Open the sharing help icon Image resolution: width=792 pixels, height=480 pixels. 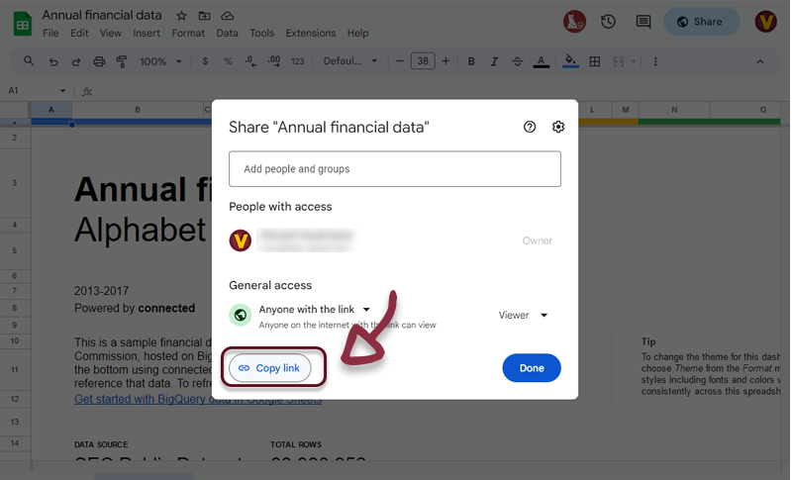coord(530,127)
